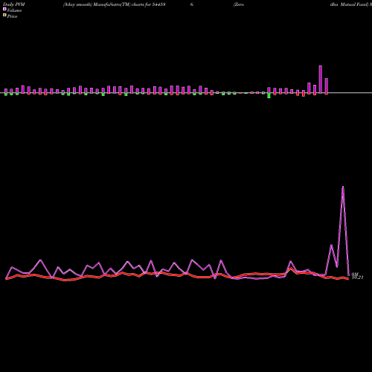Select the 'Price' legend label

[x=12, y=16]
